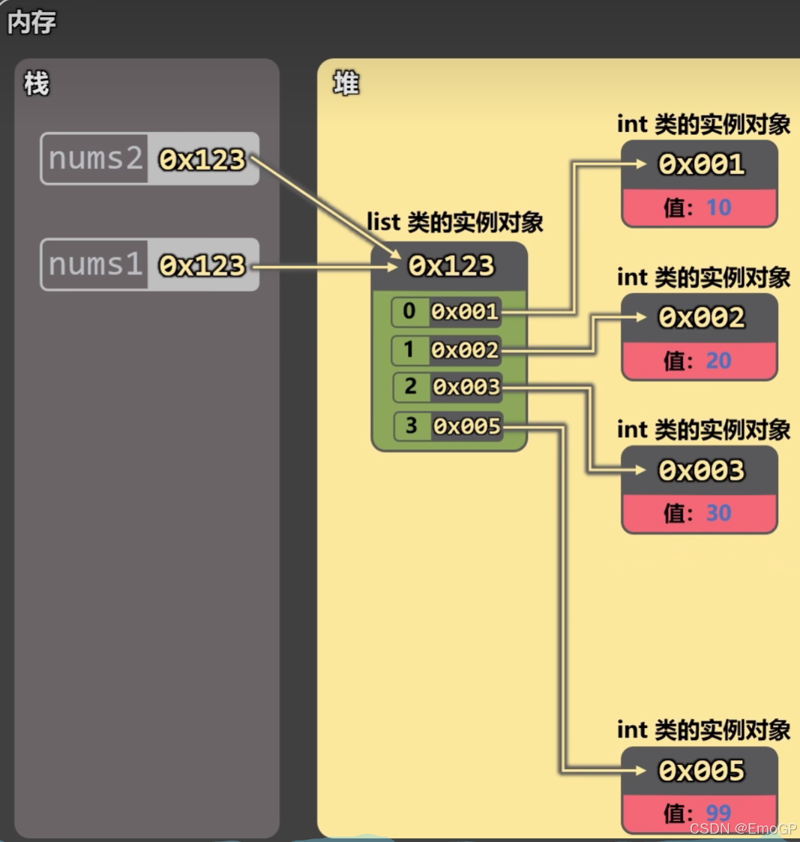The image size is (800, 842).
Task: Click the value 30 in object 0x003
Action: (719, 513)
